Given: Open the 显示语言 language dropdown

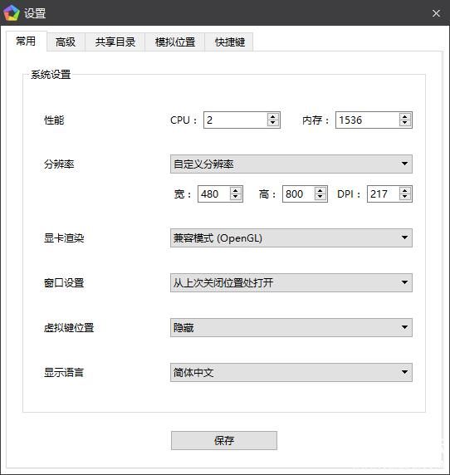Looking at the screenshot, I should click(x=291, y=372).
